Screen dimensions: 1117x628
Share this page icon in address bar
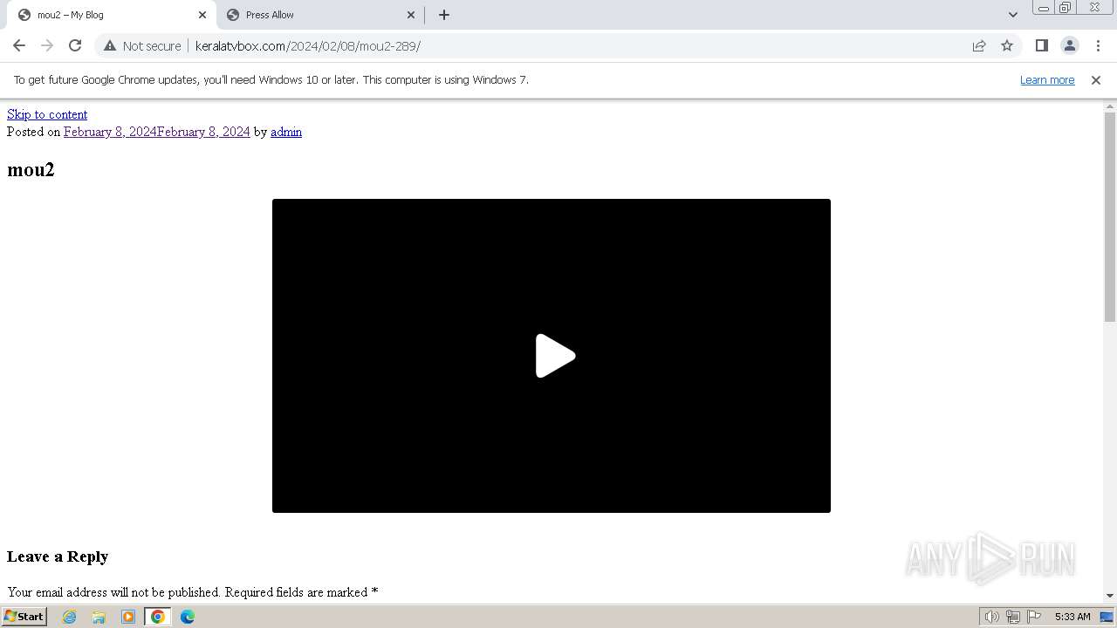979,45
